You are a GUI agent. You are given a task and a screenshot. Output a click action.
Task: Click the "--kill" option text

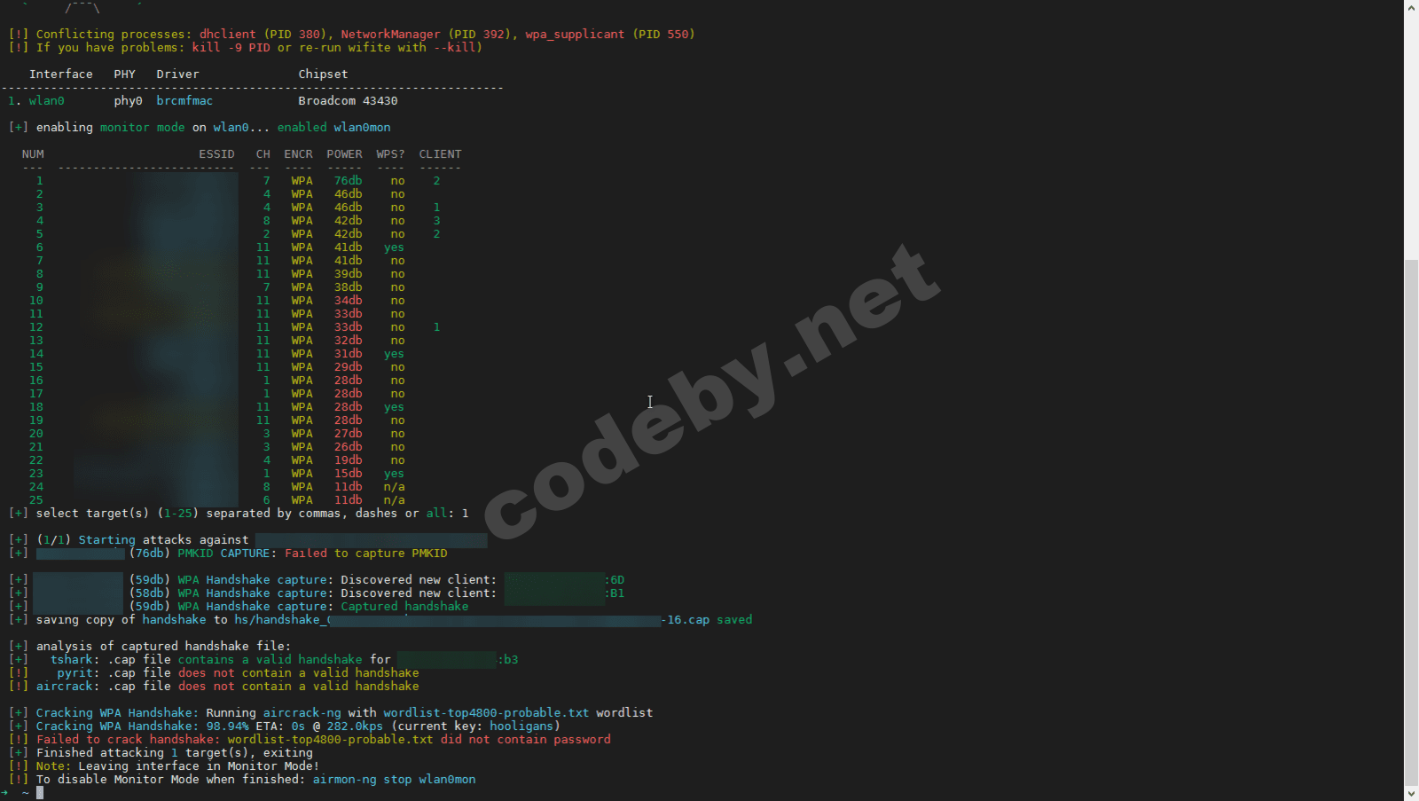point(454,48)
